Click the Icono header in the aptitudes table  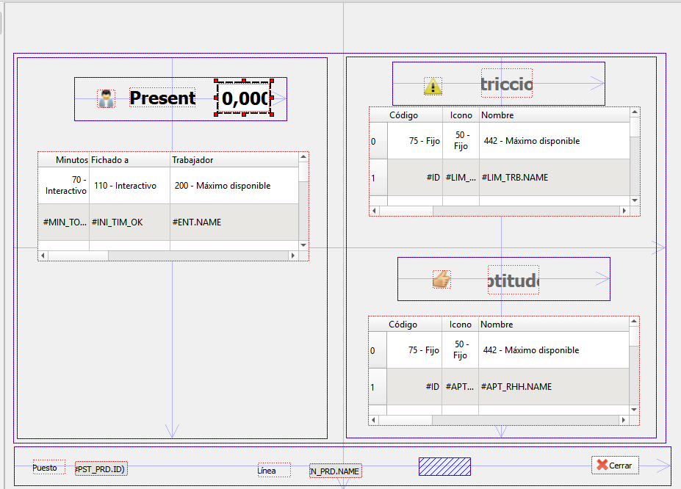coord(460,324)
